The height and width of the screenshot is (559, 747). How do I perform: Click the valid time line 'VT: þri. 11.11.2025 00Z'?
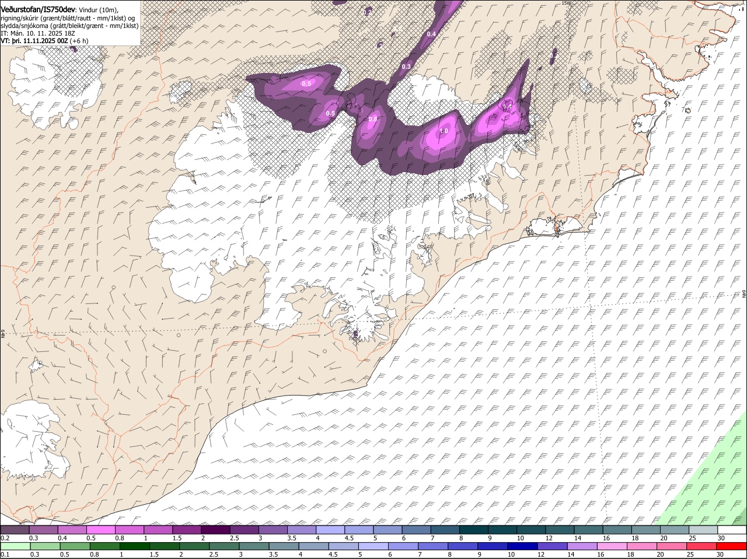[34, 41]
